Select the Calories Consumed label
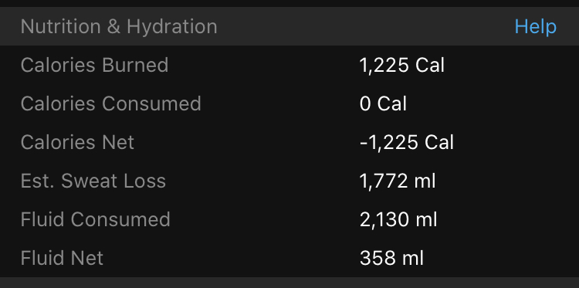 (110, 103)
